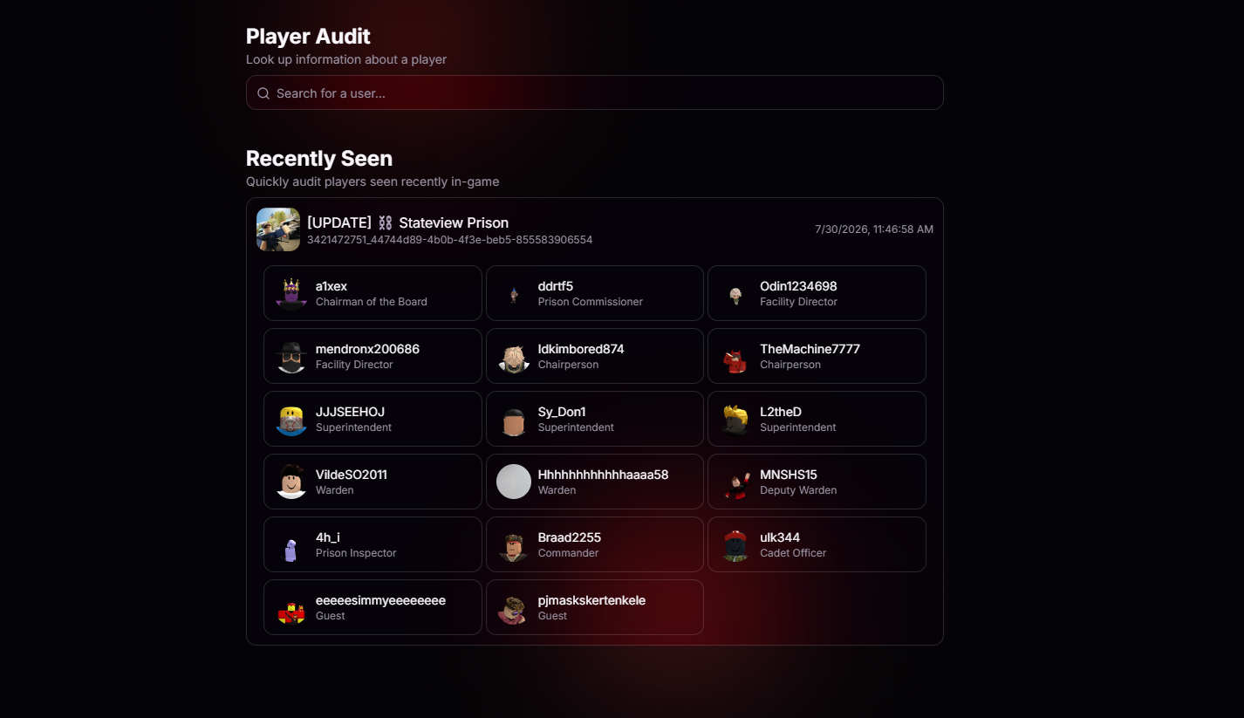Click MNSHS15's avatar icon
The image size is (1244, 718).
[x=735, y=482]
